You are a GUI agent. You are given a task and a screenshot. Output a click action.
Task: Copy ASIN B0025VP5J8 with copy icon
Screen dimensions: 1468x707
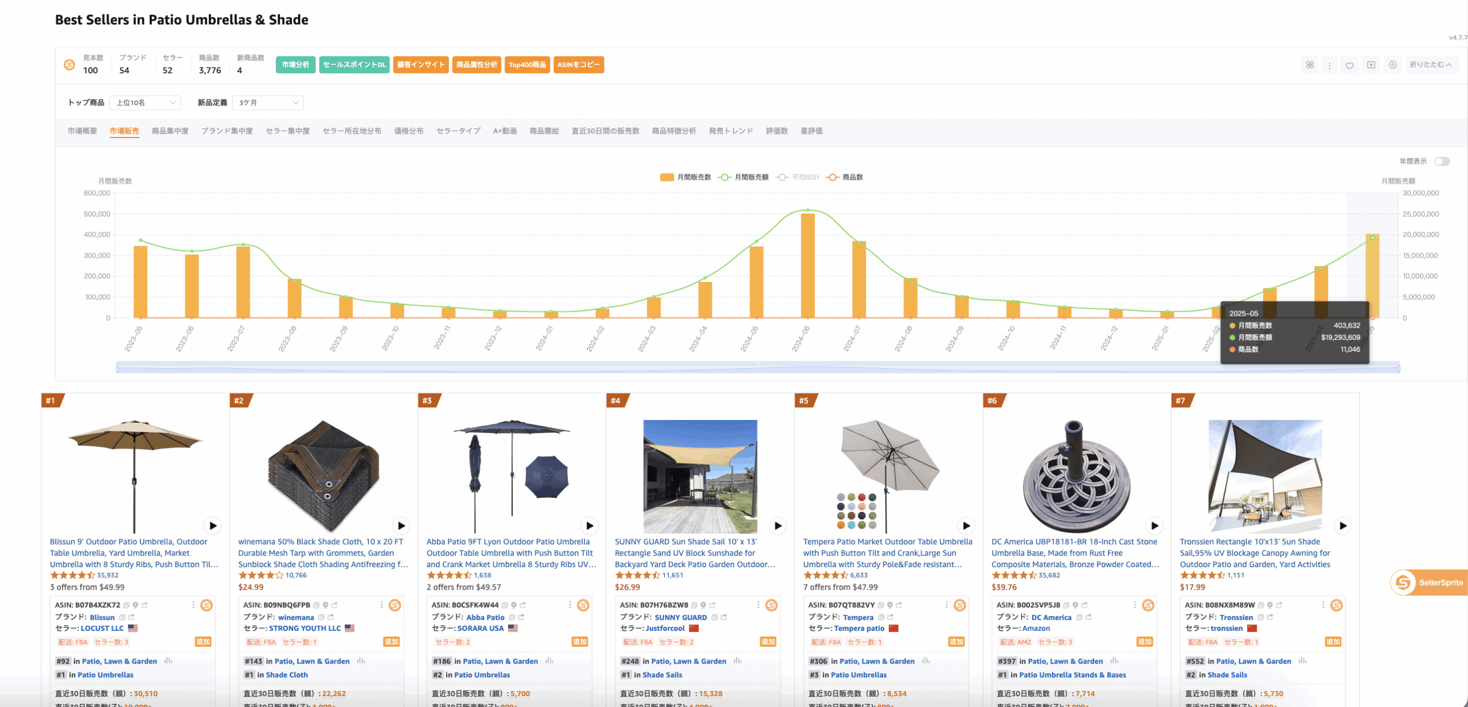1066,605
